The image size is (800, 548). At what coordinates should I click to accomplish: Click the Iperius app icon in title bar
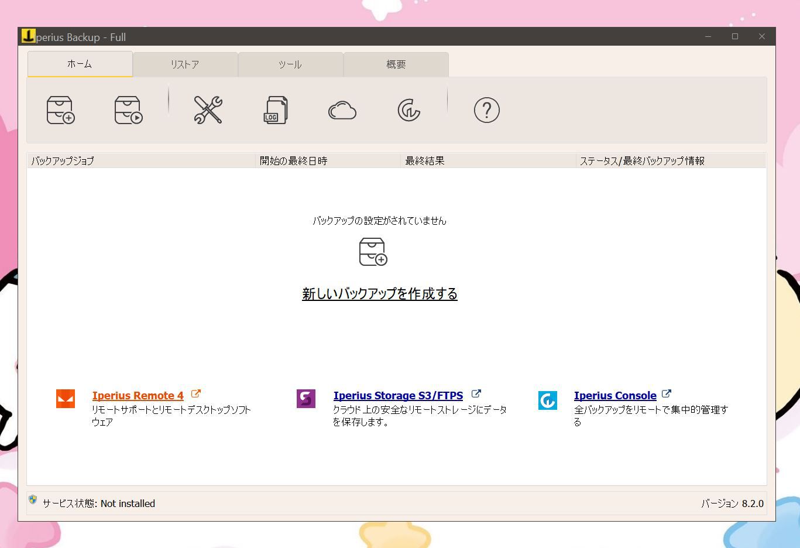pos(28,36)
